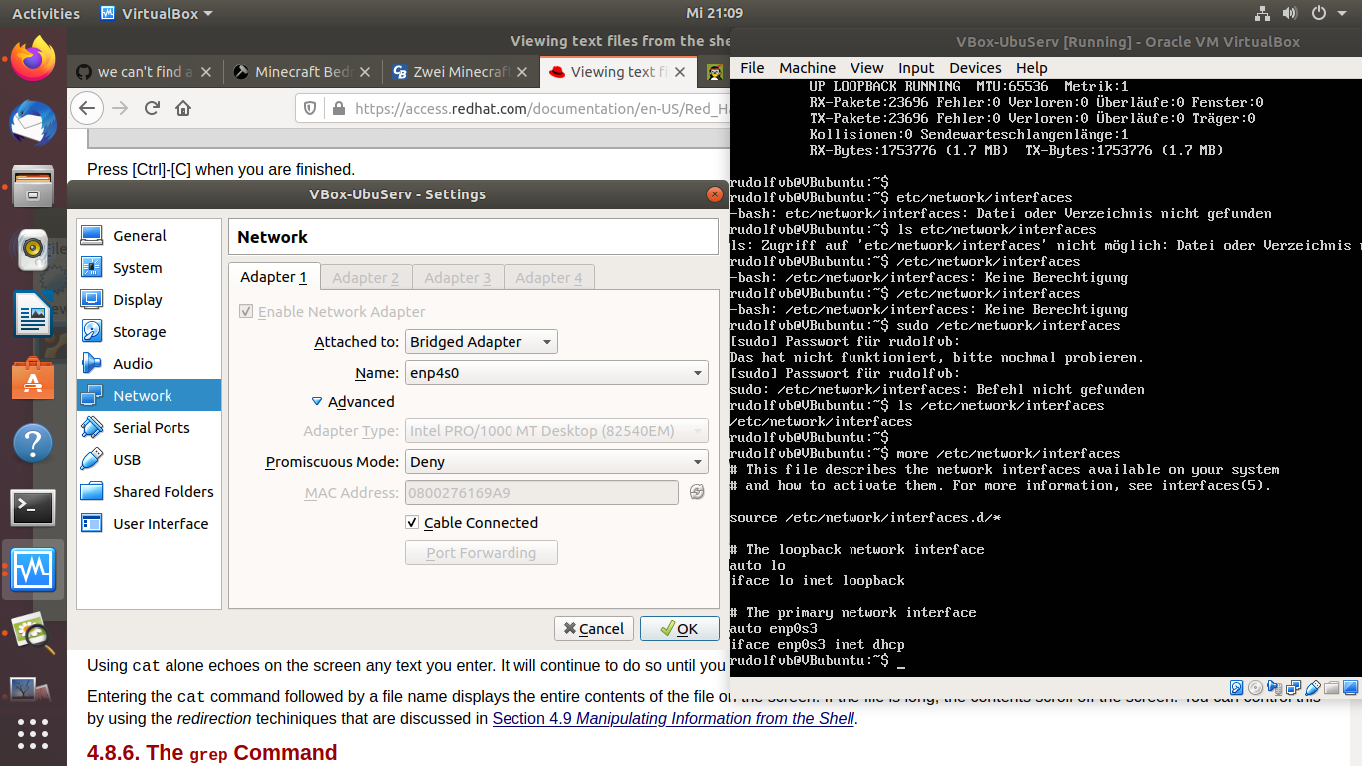Switch to Adapter 4 tab
The width and height of the screenshot is (1362, 766).
(549, 278)
